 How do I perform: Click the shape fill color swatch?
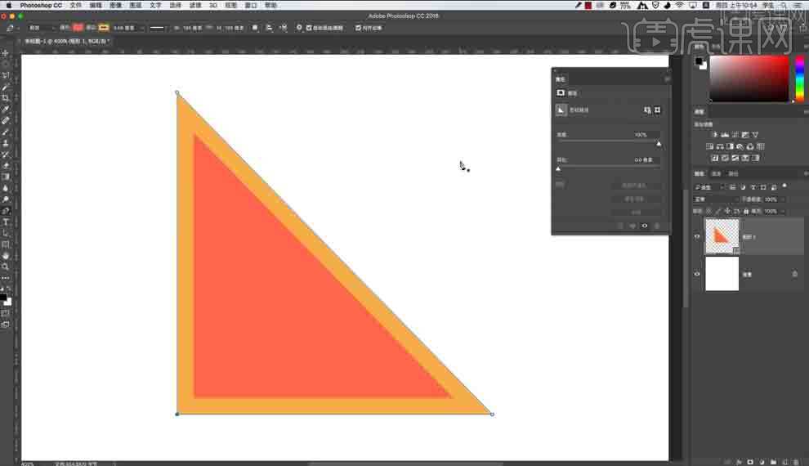pos(78,28)
